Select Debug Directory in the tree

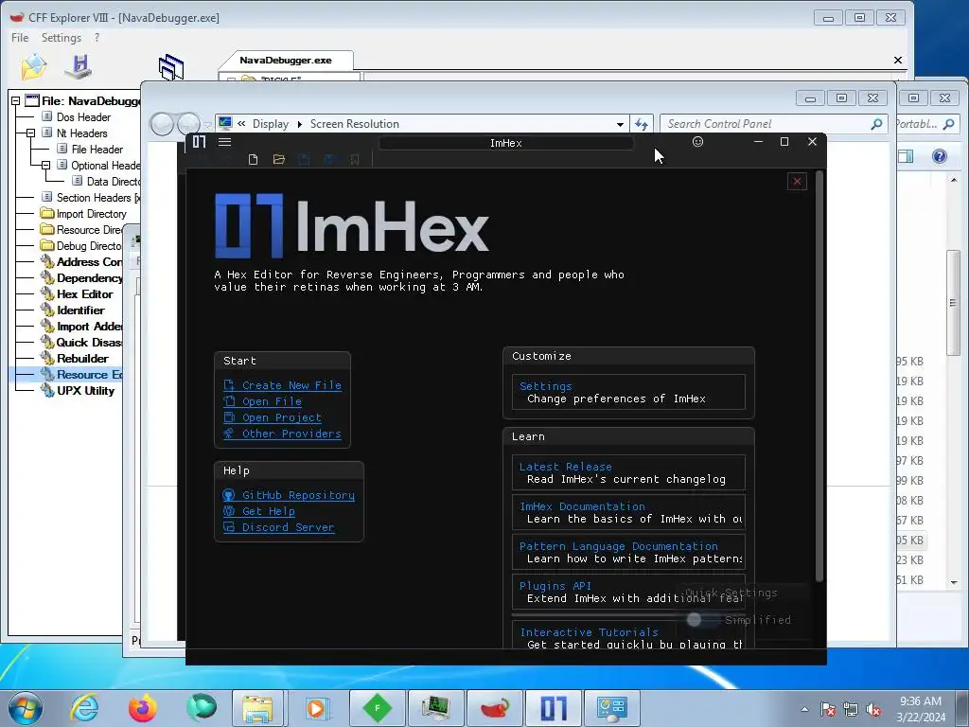click(x=90, y=245)
